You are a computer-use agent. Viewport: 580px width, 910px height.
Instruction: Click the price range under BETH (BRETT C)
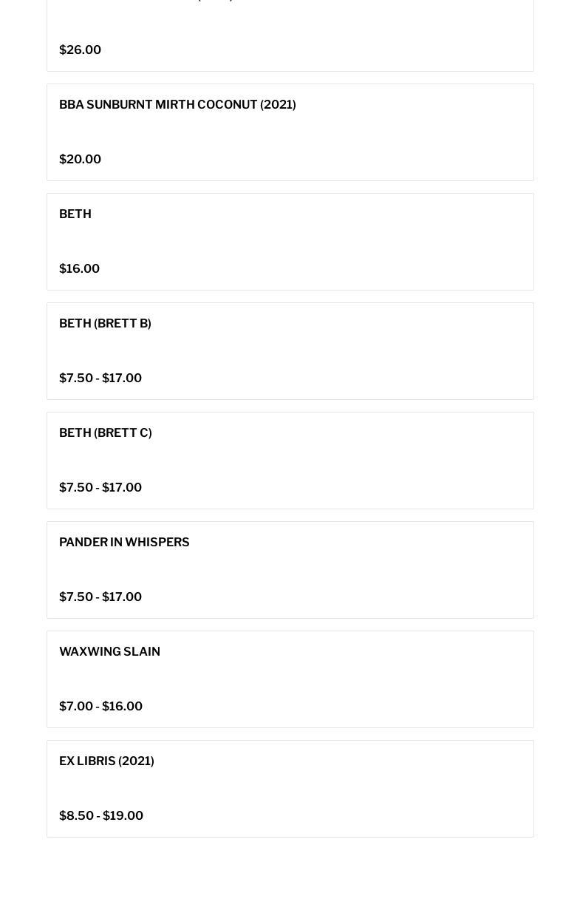click(100, 488)
